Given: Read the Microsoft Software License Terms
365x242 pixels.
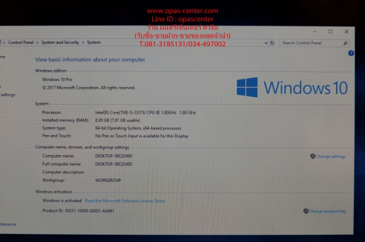Looking at the screenshot, I should coord(125,201).
